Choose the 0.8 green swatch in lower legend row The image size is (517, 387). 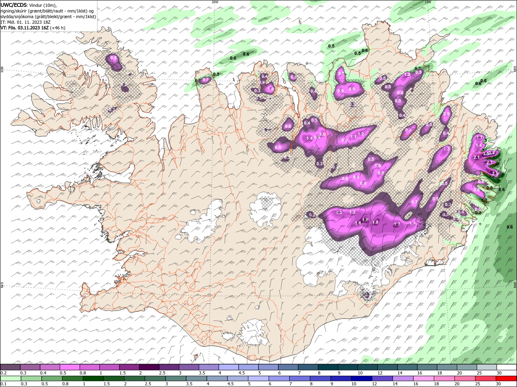73,379
